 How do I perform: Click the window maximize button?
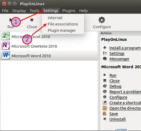click(15, 4)
